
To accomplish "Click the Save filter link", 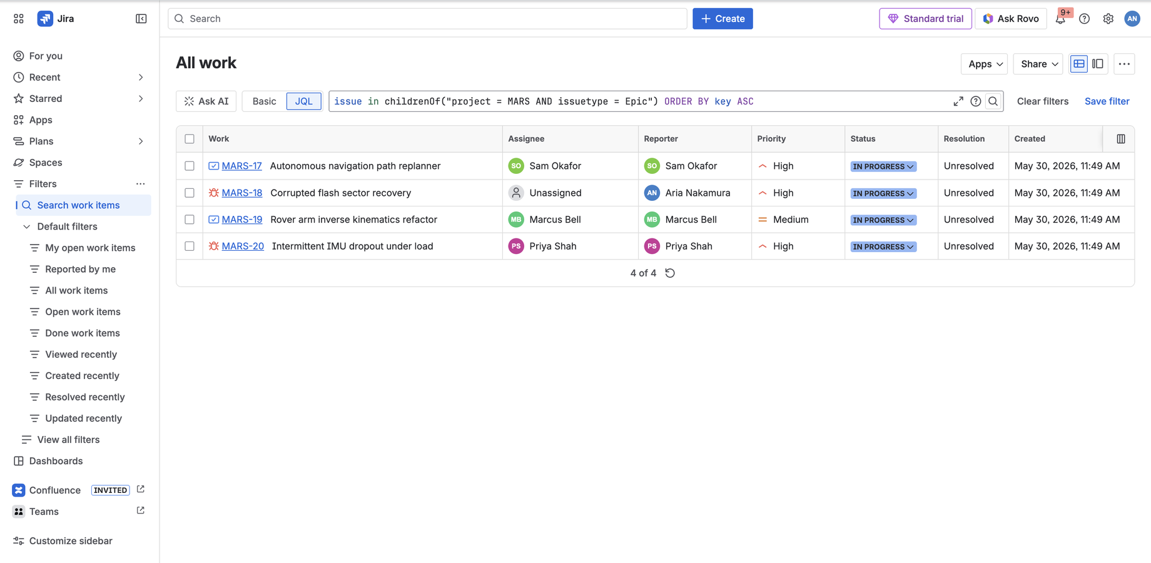I will (x=1107, y=101).
